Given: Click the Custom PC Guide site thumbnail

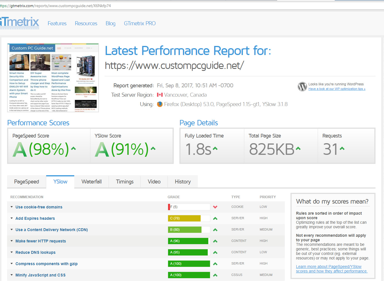Looking at the screenshot, I should [53, 78].
